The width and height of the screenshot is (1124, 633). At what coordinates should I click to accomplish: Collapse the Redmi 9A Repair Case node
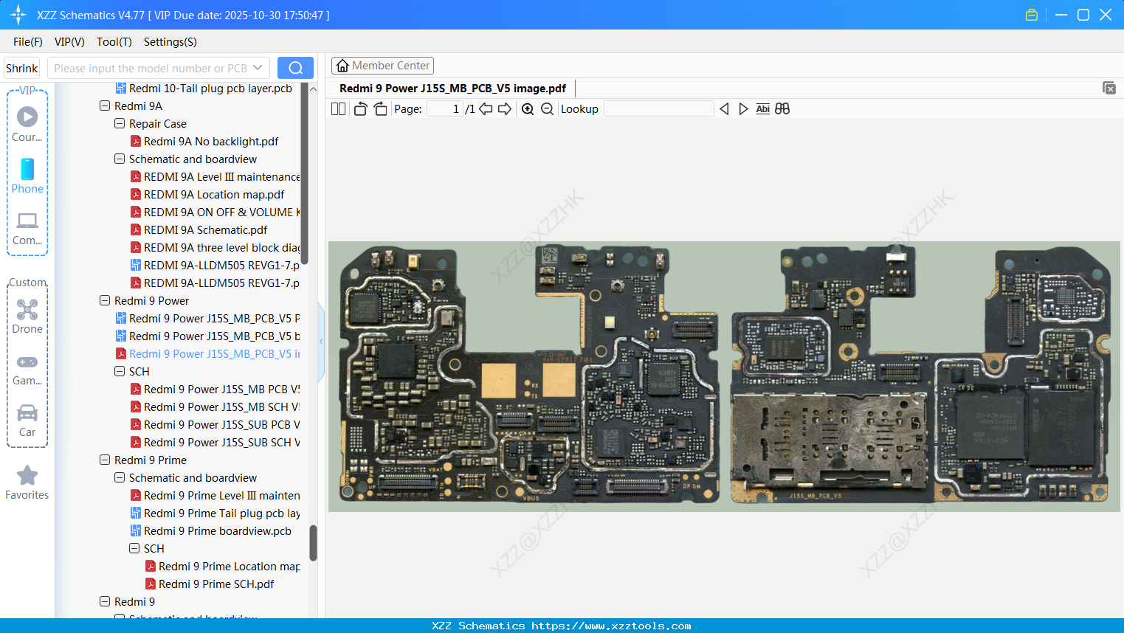119,123
